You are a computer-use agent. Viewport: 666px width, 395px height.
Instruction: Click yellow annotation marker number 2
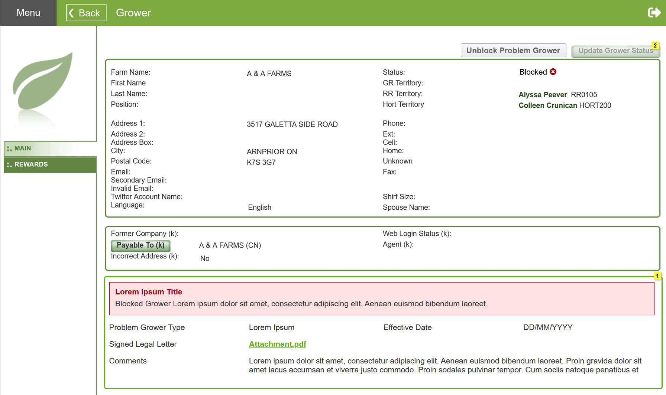[x=655, y=45]
